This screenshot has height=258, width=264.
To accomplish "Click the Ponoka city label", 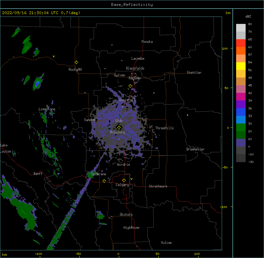I will tap(147, 42).
